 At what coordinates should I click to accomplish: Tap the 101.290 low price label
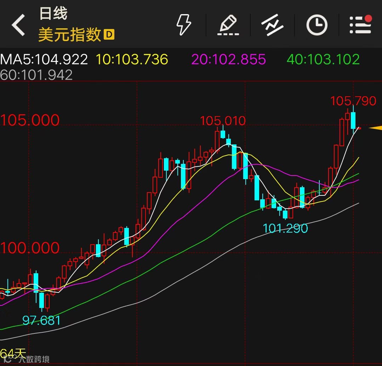tap(285, 228)
